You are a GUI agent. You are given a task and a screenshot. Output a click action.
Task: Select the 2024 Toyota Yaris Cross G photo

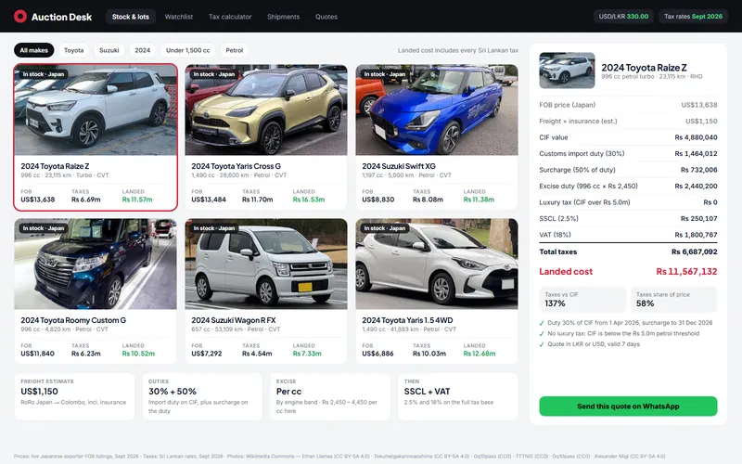pos(266,110)
